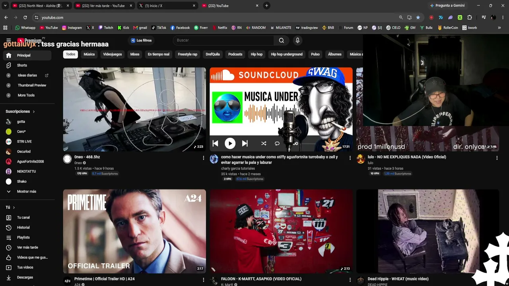
Task: Go back with the browser back arrow
Action: pyautogui.click(x=6, y=17)
